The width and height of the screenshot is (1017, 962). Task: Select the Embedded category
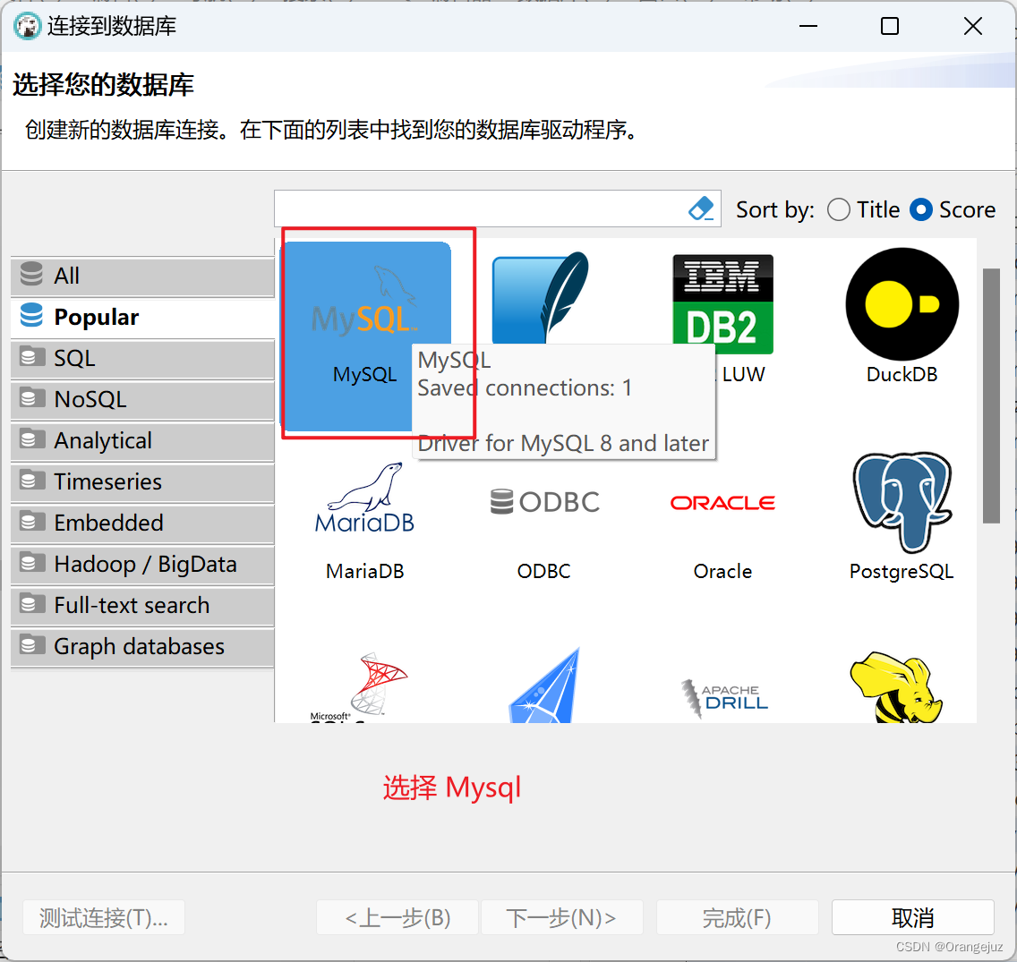142,524
